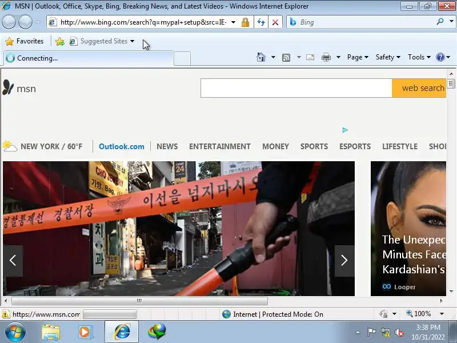Viewport: 457px width, 343px height.
Task: Click the Refresh page icon
Action: 261,22
